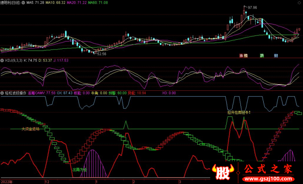Click the green 跌 marker icon
The image size is (303, 184).
262,56
